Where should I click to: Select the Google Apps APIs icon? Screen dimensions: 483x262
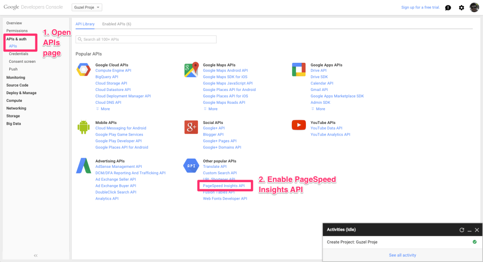point(299,69)
